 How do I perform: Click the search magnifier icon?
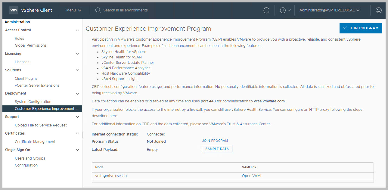tap(98, 10)
